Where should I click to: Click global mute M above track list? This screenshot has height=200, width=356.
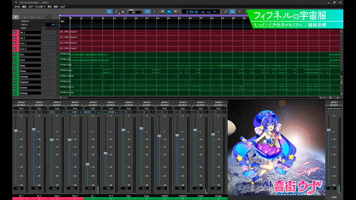(47, 17)
